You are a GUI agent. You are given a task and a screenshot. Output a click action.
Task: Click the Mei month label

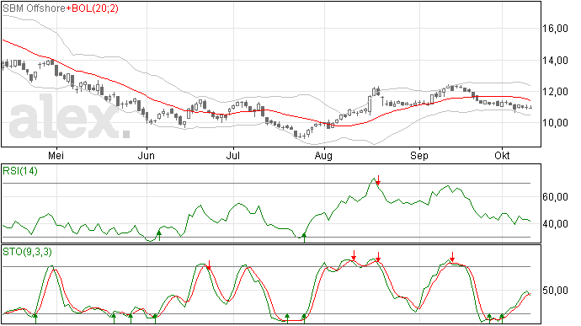(56, 155)
